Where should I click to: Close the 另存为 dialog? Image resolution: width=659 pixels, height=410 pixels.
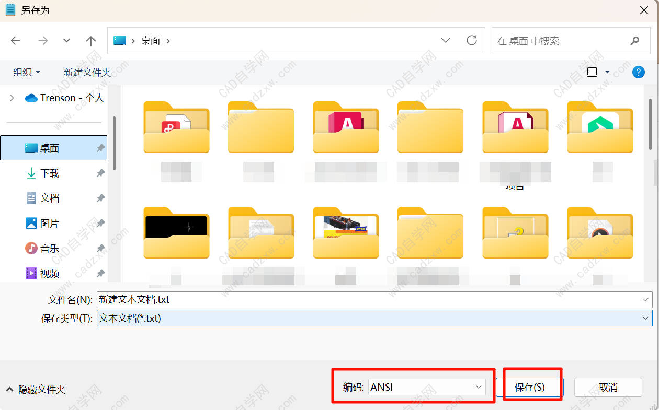coord(643,10)
